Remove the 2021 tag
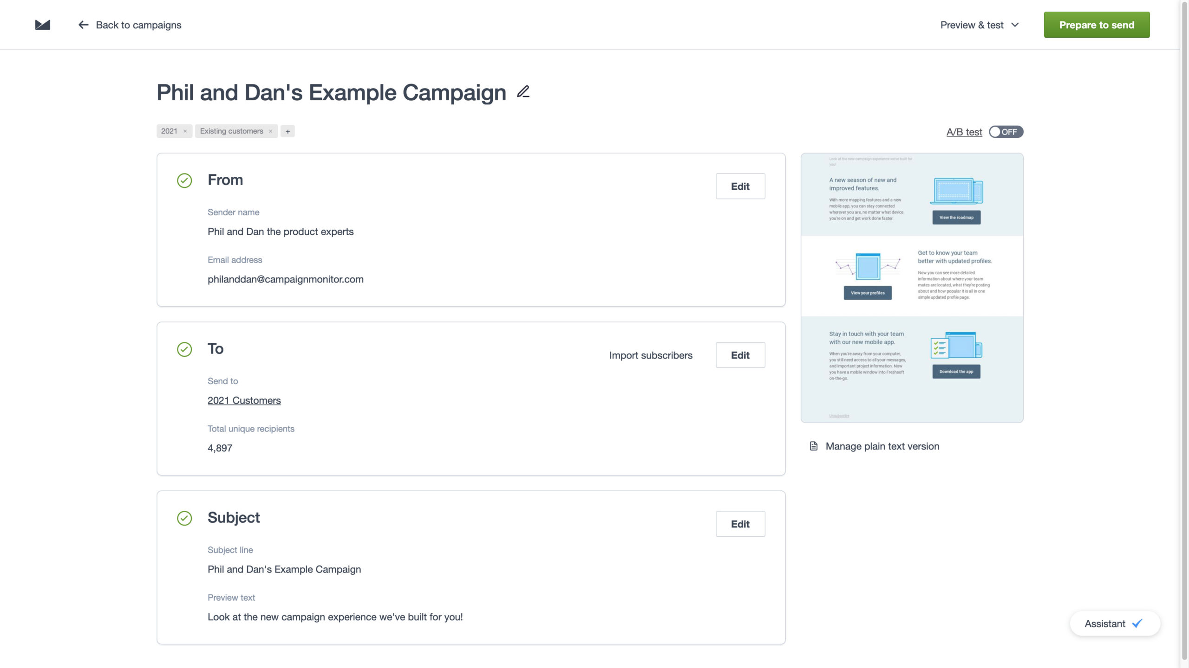 point(185,131)
